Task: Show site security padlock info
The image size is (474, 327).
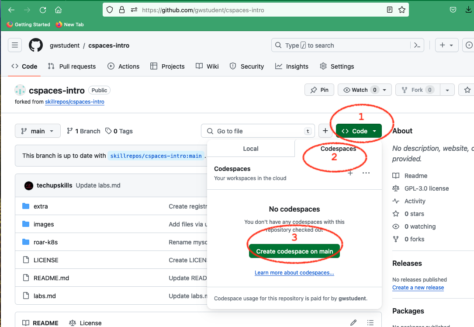Action: tap(122, 10)
